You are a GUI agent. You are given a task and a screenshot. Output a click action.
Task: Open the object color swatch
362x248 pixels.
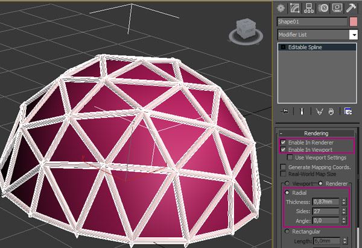(354, 22)
